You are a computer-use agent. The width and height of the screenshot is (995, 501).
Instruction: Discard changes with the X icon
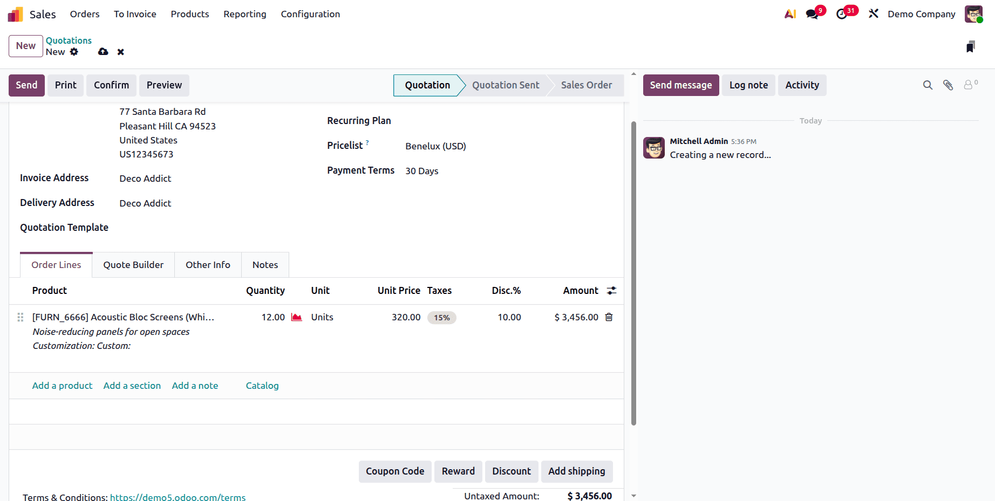click(120, 52)
